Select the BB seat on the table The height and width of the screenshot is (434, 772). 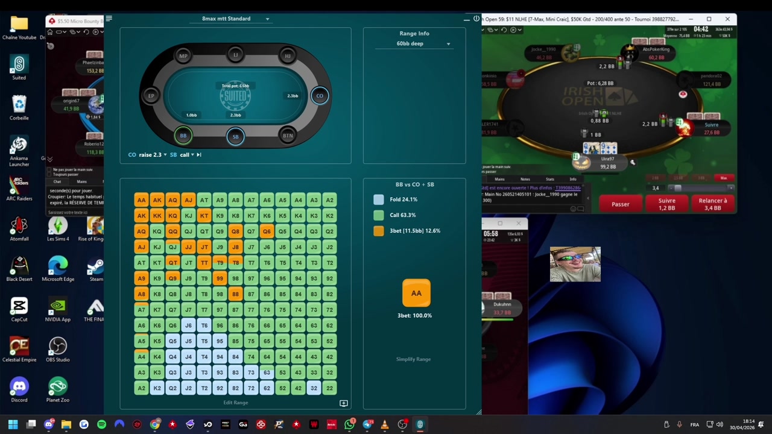[183, 136]
